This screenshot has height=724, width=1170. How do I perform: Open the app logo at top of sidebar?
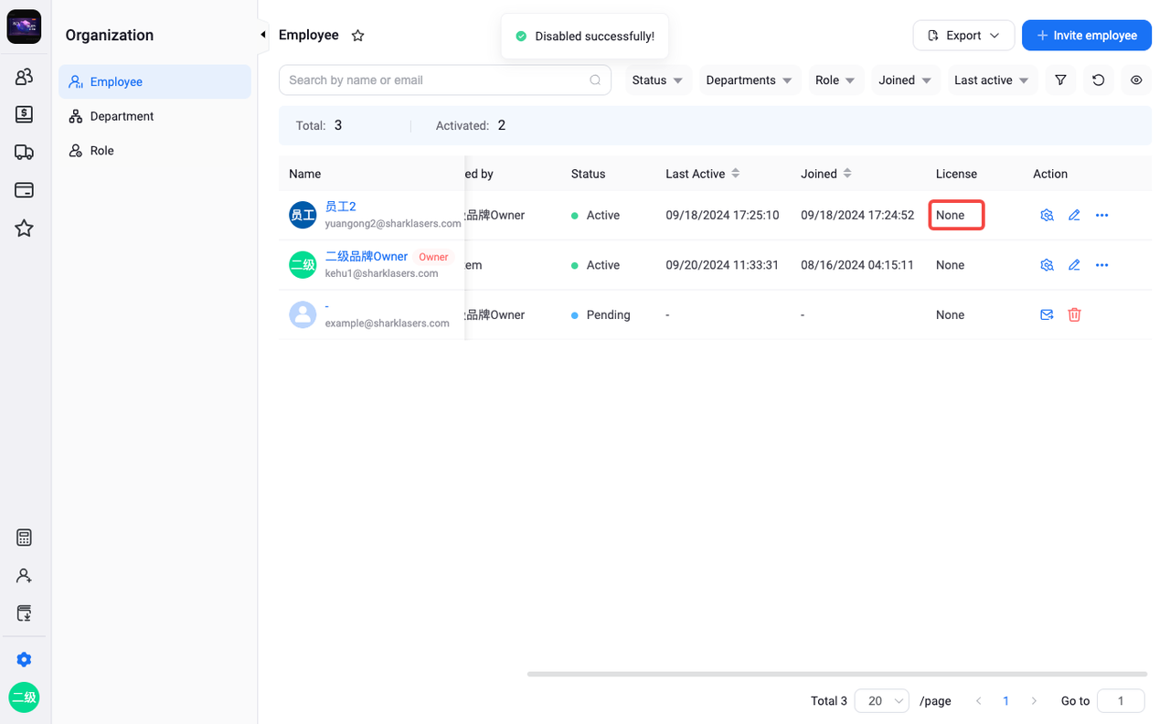click(x=24, y=27)
